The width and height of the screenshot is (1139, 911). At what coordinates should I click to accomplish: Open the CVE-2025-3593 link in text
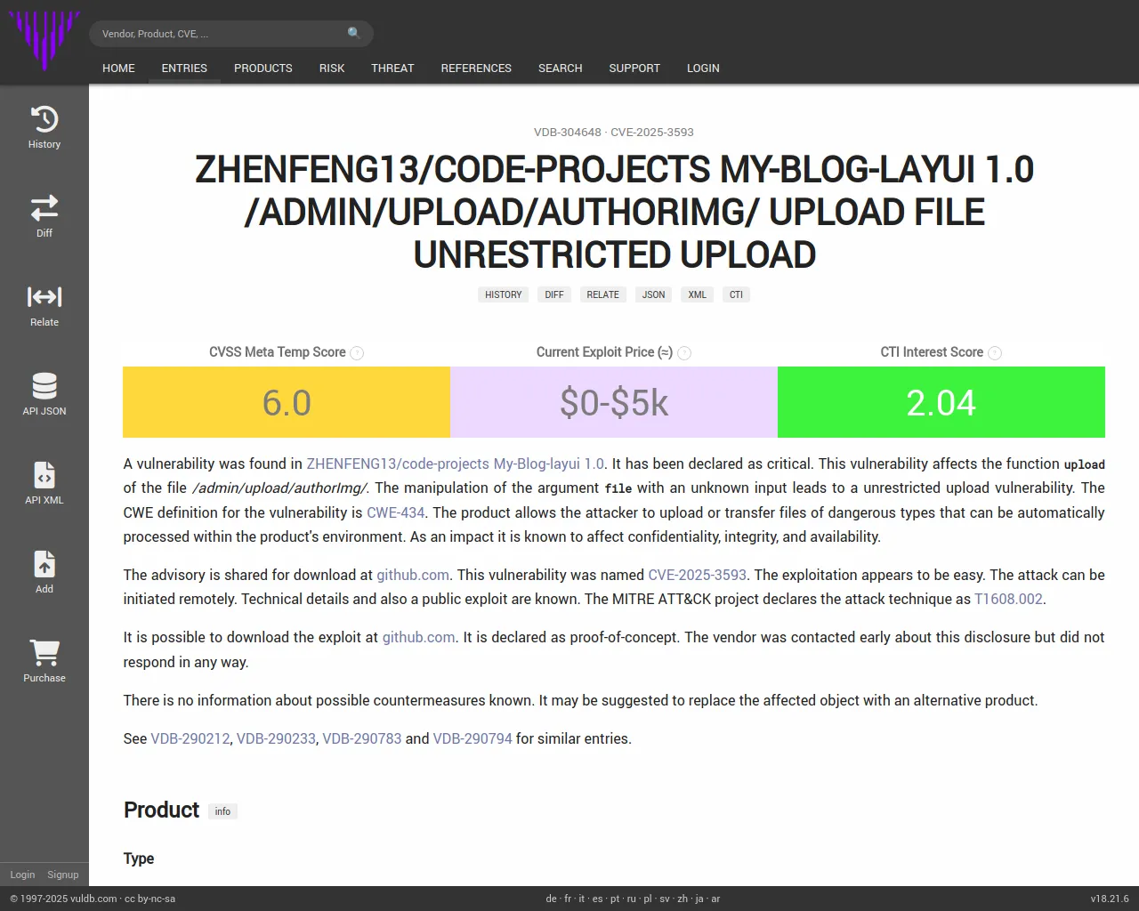coord(697,575)
